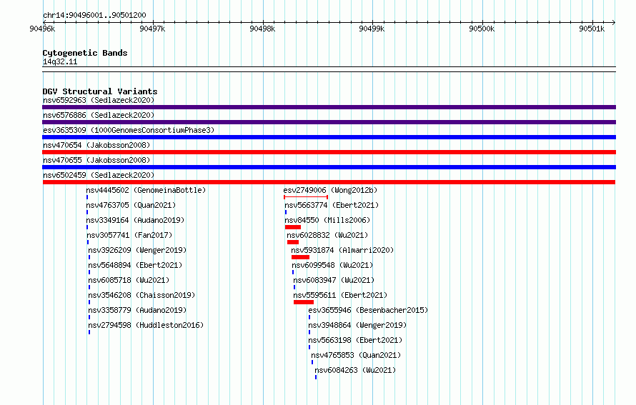Click the blue bar of esv3635309

coord(329,137)
